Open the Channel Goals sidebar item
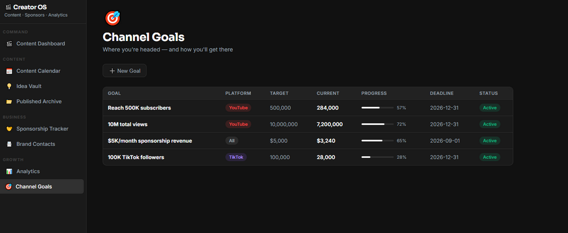The height and width of the screenshot is (233, 568). point(42,187)
